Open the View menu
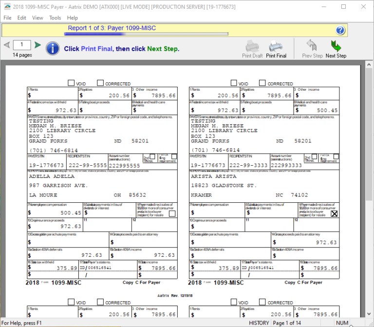Screen dimensions: 374x327 37,18
